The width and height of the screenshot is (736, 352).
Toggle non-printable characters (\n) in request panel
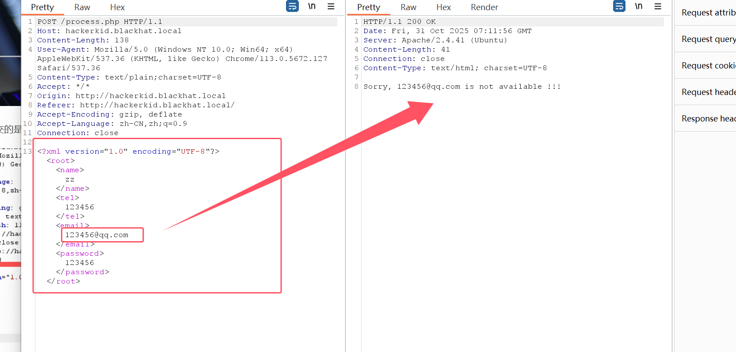[312, 6]
